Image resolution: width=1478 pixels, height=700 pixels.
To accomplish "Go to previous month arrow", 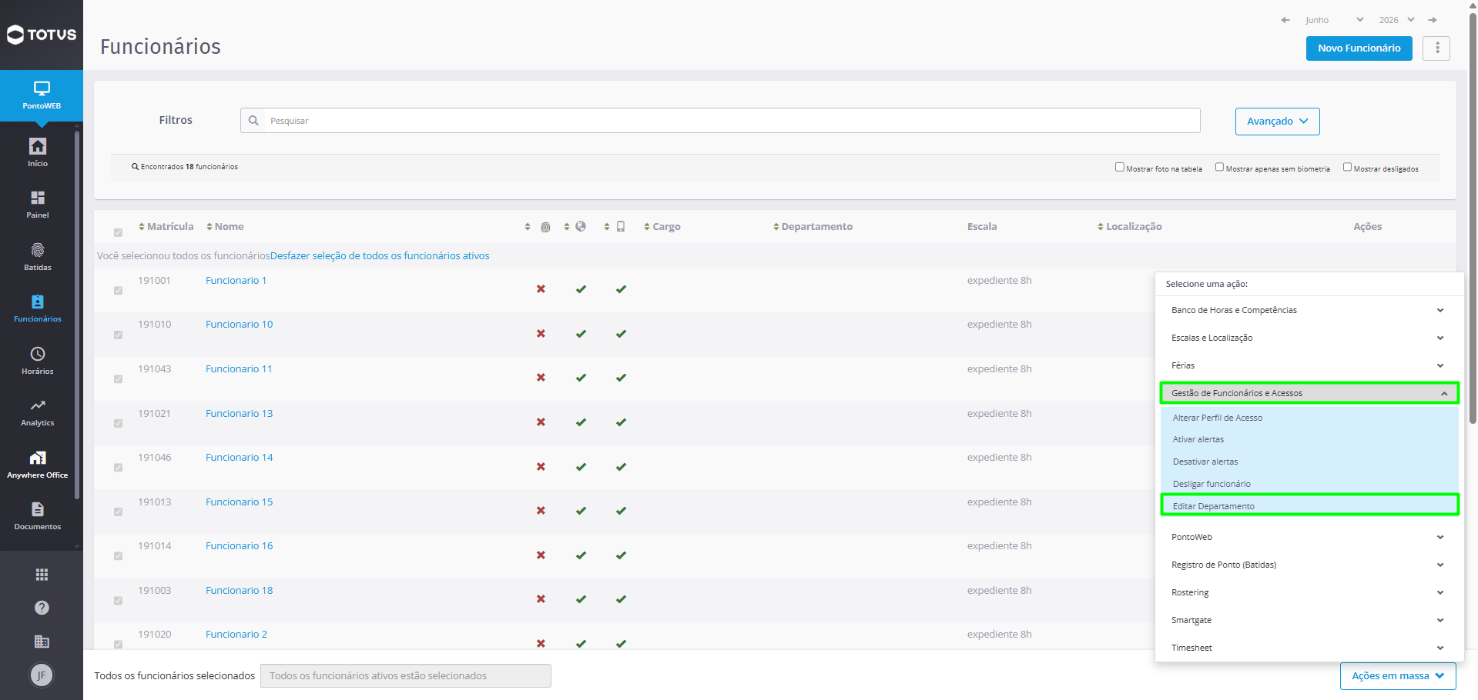I will [1285, 20].
